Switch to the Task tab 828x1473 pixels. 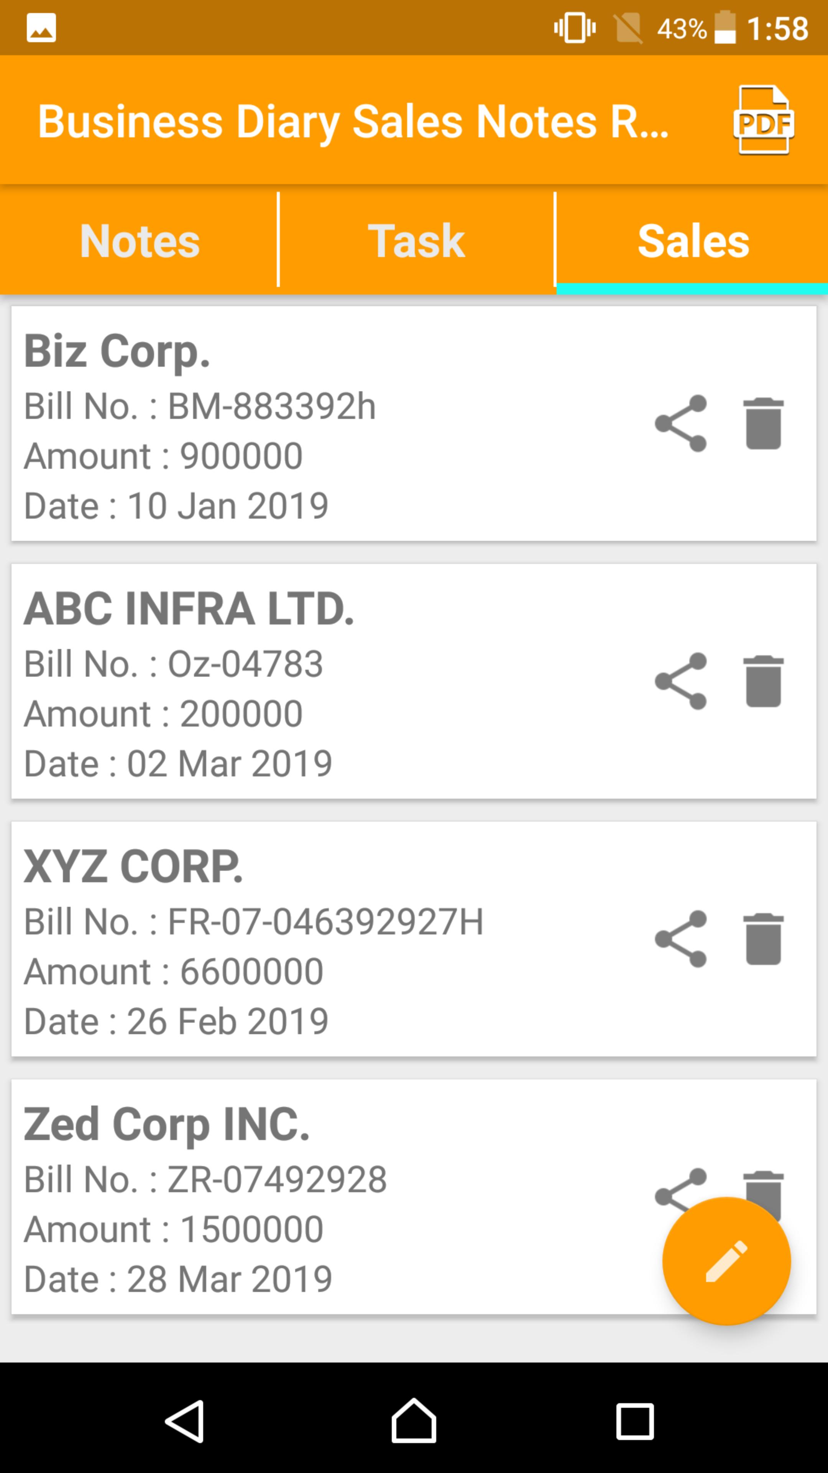pos(416,240)
